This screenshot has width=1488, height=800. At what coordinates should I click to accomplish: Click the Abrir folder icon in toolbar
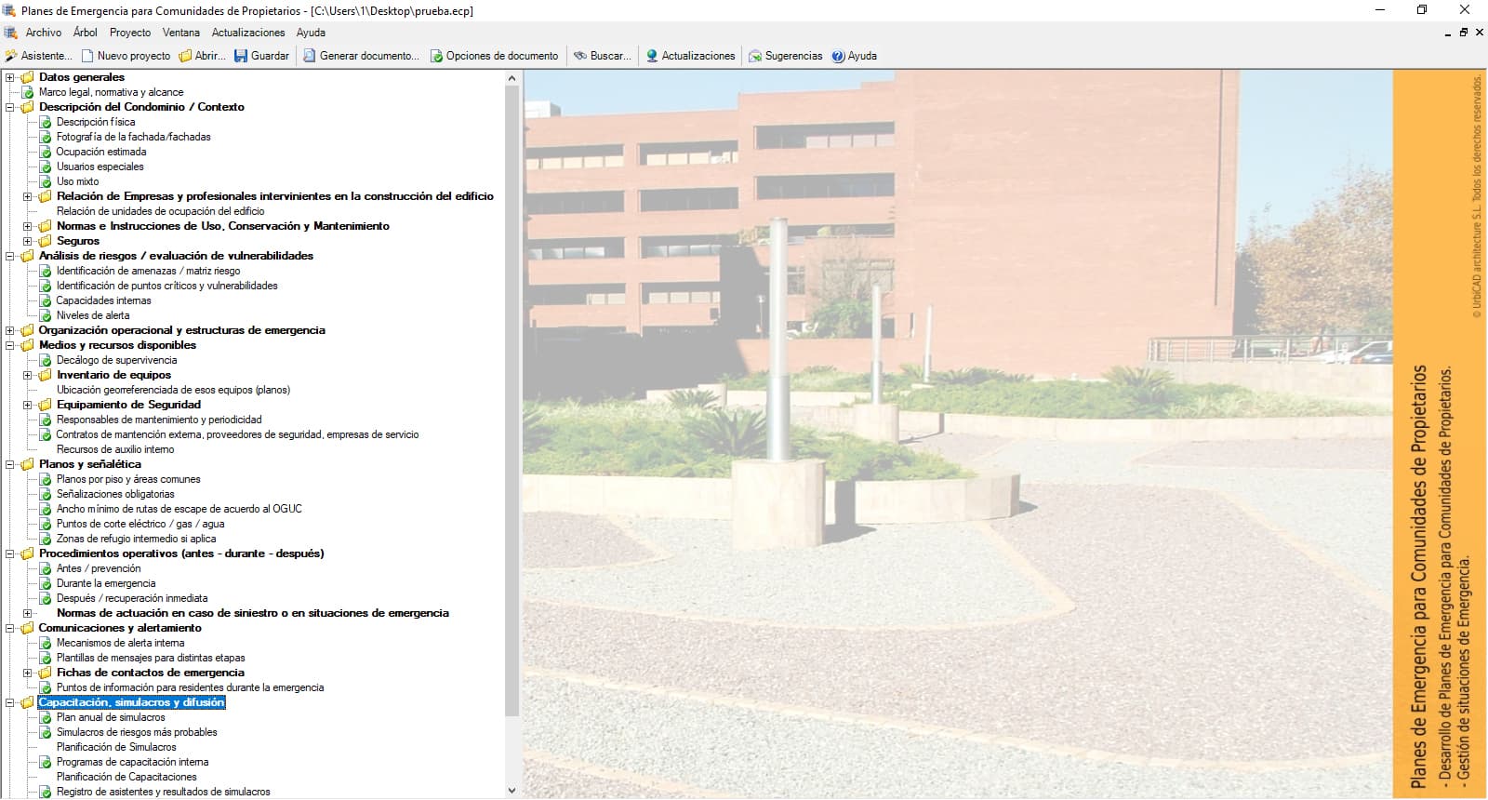coord(186,56)
